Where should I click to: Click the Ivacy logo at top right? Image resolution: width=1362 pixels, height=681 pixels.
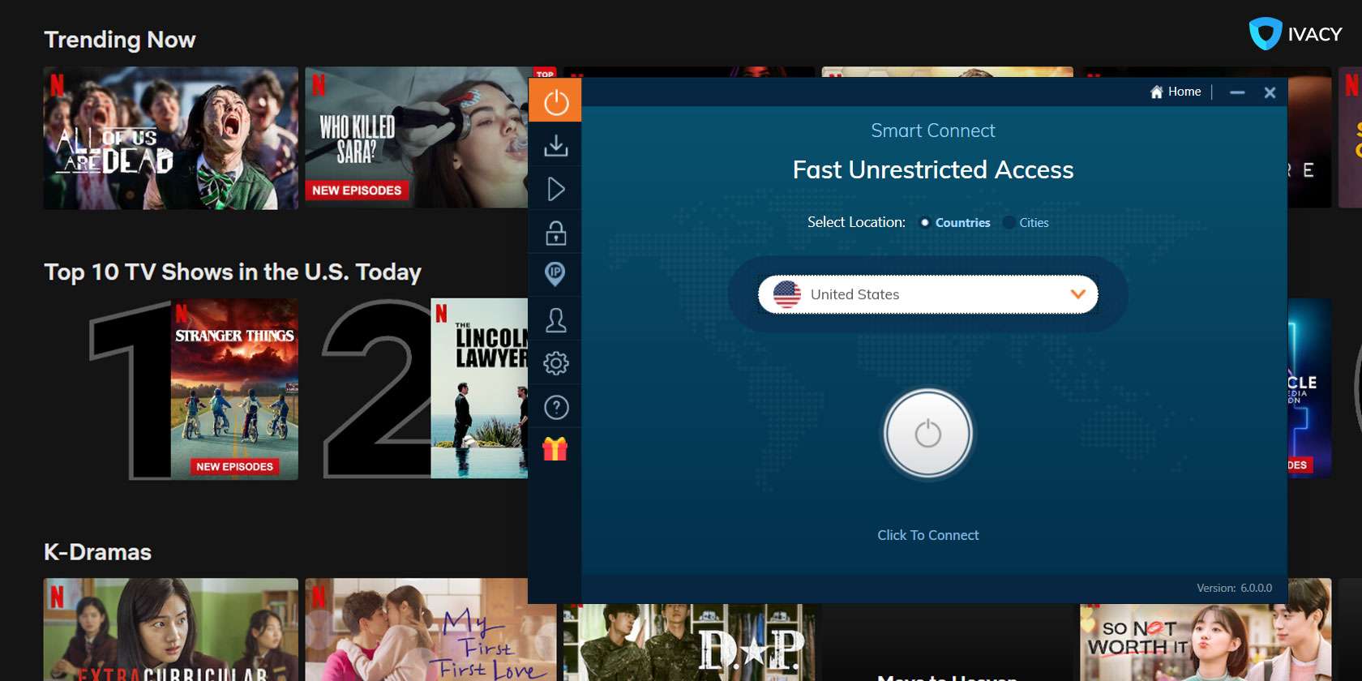pyautogui.click(x=1296, y=34)
